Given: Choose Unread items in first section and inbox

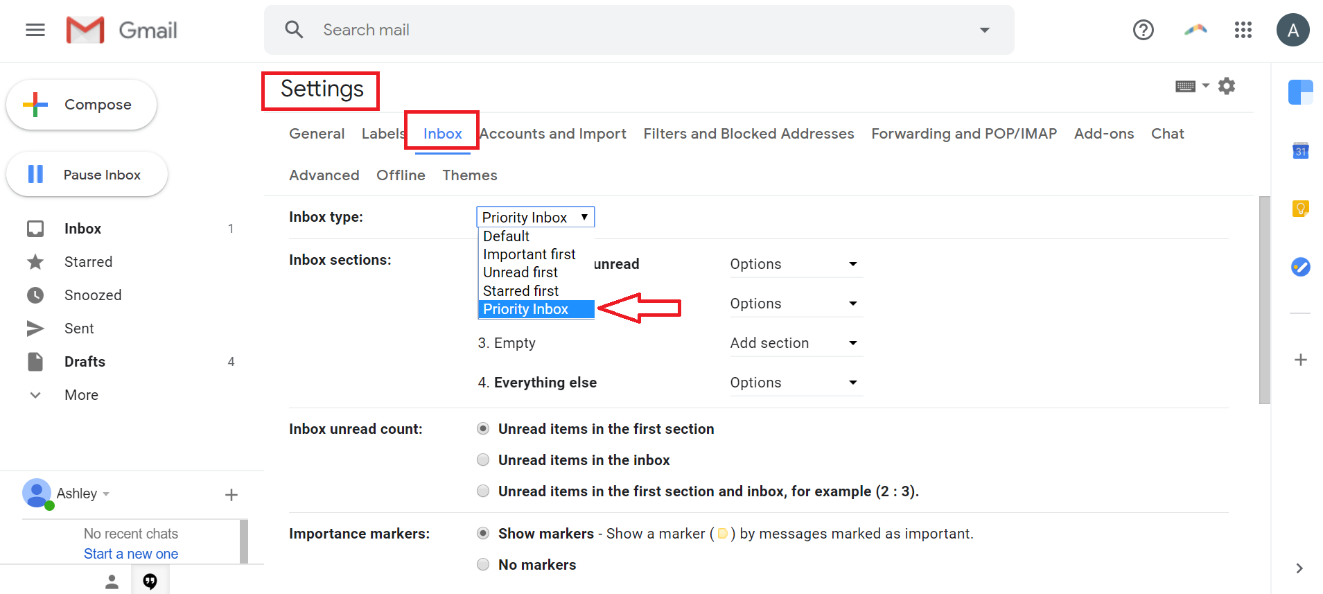Looking at the screenshot, I should 483,491.
